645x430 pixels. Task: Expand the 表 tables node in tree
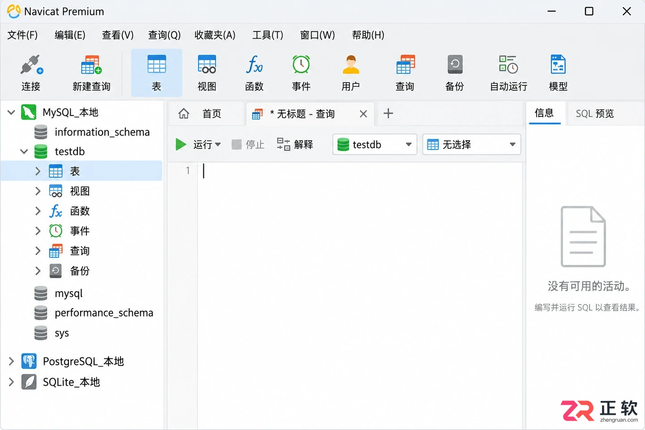pos(38,171)
